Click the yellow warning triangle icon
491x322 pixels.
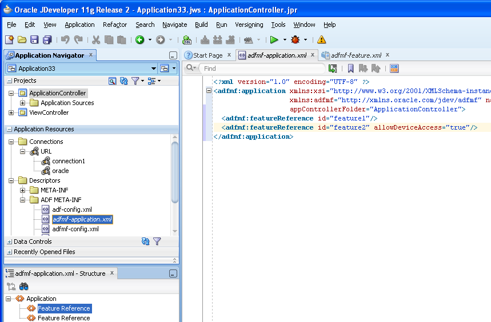click(321, 40)
